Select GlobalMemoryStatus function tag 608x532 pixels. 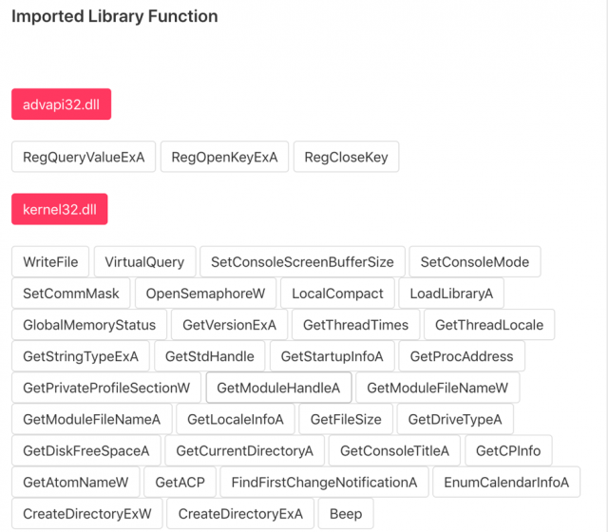[x=89, y=325]
